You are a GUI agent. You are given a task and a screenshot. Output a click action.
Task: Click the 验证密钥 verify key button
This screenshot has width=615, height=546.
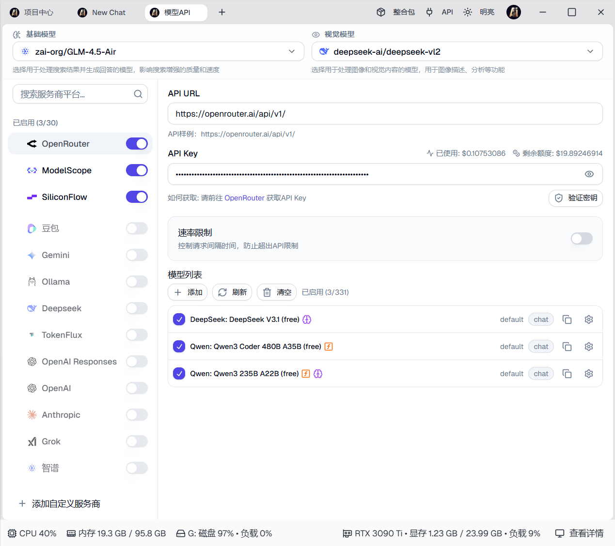pos(575,198)
